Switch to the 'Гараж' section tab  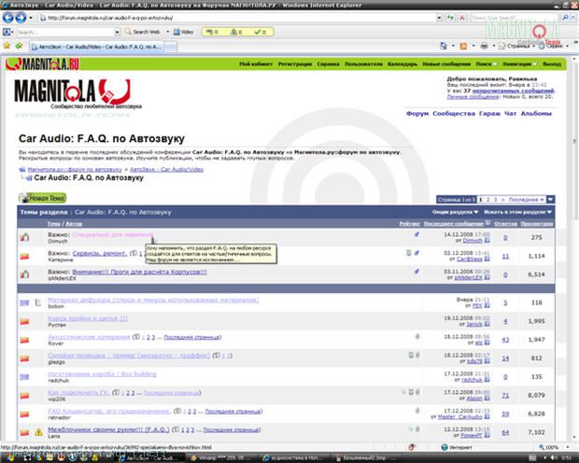tap(489, 114)
